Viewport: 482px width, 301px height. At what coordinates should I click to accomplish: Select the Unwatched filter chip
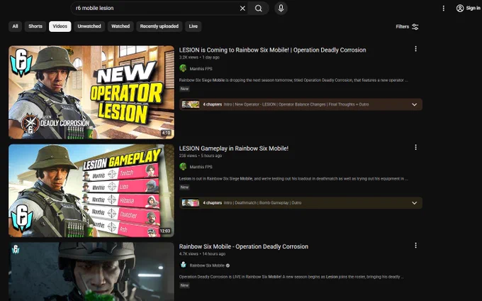[x=89, y=26]
